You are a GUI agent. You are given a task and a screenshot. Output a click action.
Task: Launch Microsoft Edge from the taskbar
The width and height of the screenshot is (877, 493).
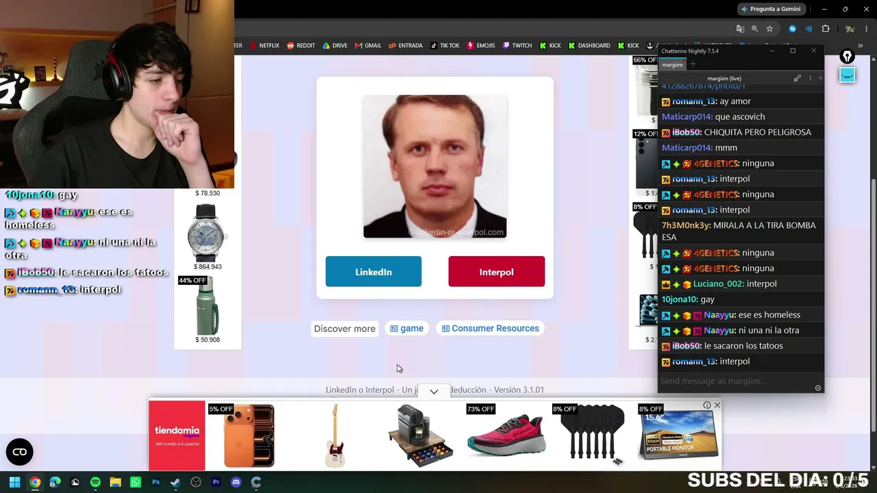(55, 482)
